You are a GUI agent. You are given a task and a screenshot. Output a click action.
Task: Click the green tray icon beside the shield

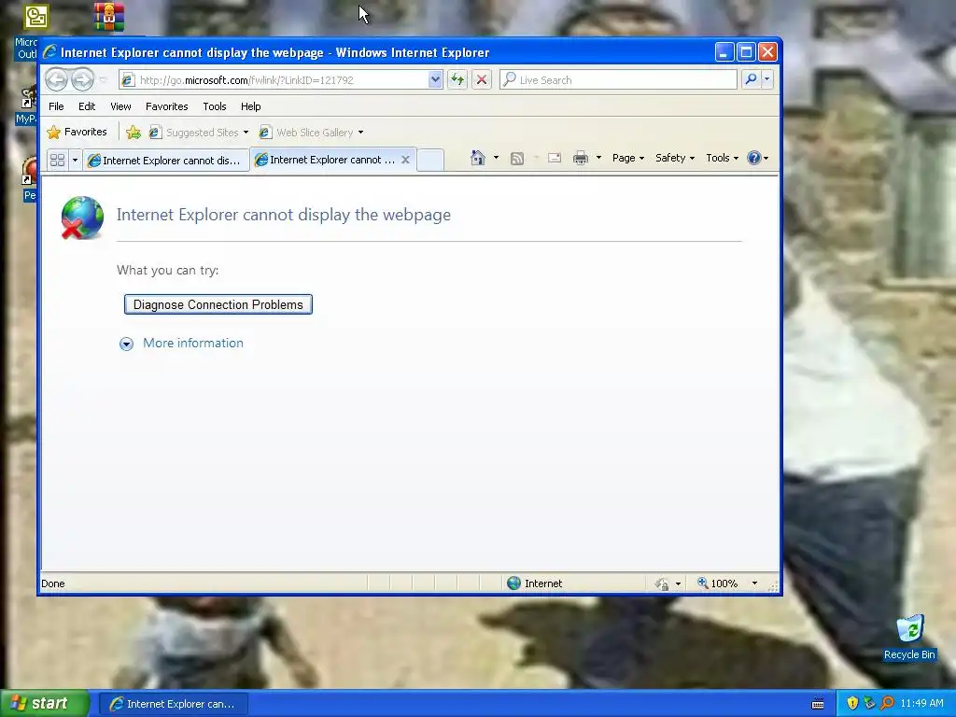(x=869, y=704)
